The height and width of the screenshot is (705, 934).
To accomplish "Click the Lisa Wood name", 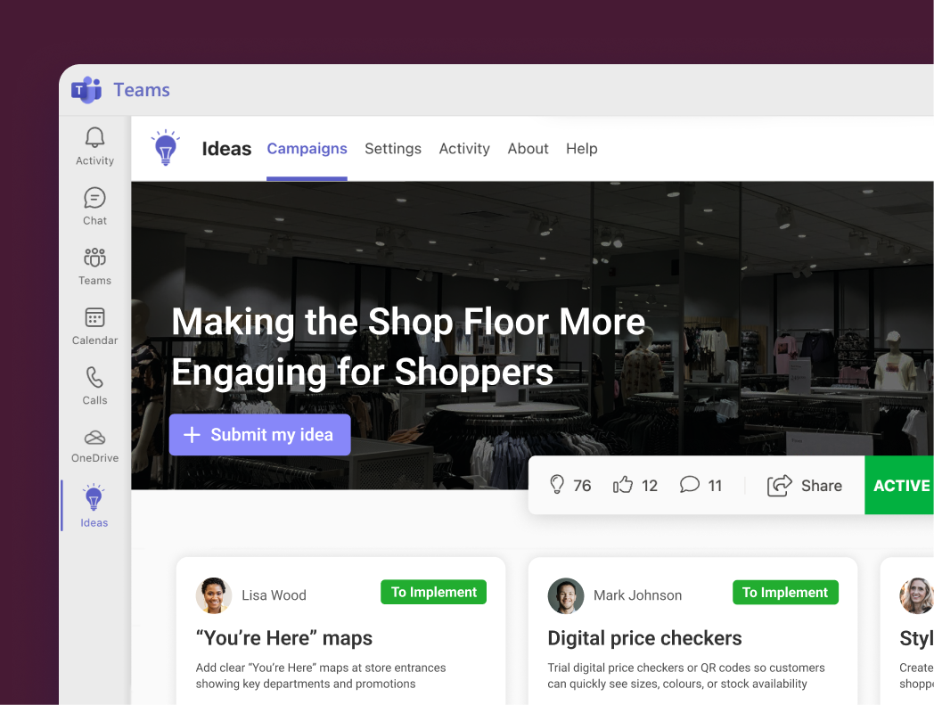I will click(274, 595).
